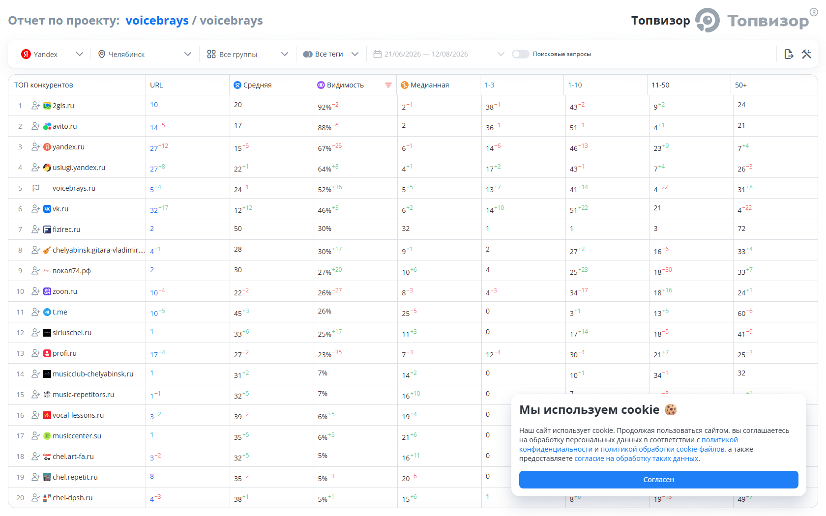This screenshot has width=826, height=516.
Task: Click the Согласен cookie consent button
Action: (659, 480)
